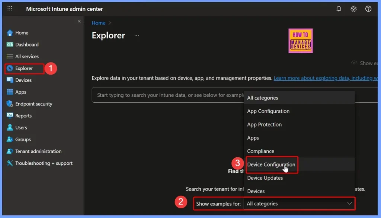Choose App Protection in the dropdown list
This screenshot has width=381, height=218.
[299, 124]
